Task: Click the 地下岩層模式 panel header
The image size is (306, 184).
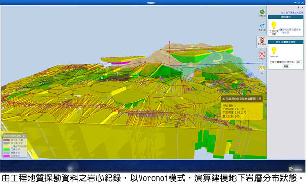Action: coord(286,42)
